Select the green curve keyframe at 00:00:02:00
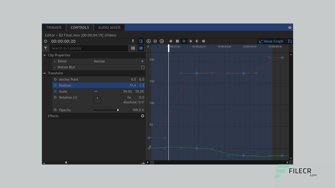This screenshot has width=335, height=188. tap(197, 148)
